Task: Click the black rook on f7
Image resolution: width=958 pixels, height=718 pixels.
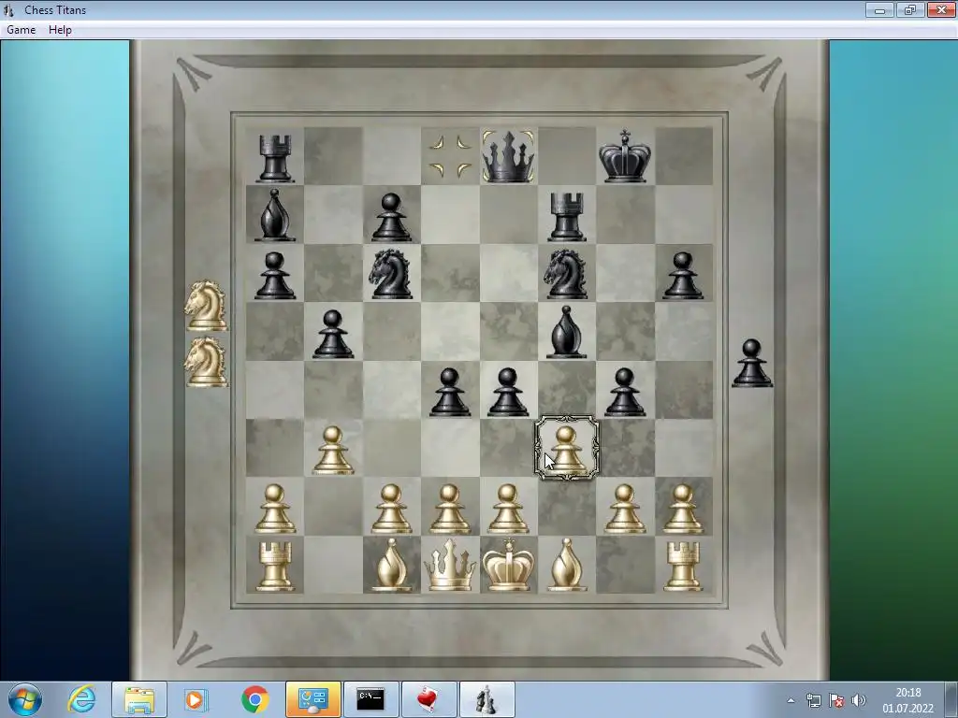Action: 567,217
